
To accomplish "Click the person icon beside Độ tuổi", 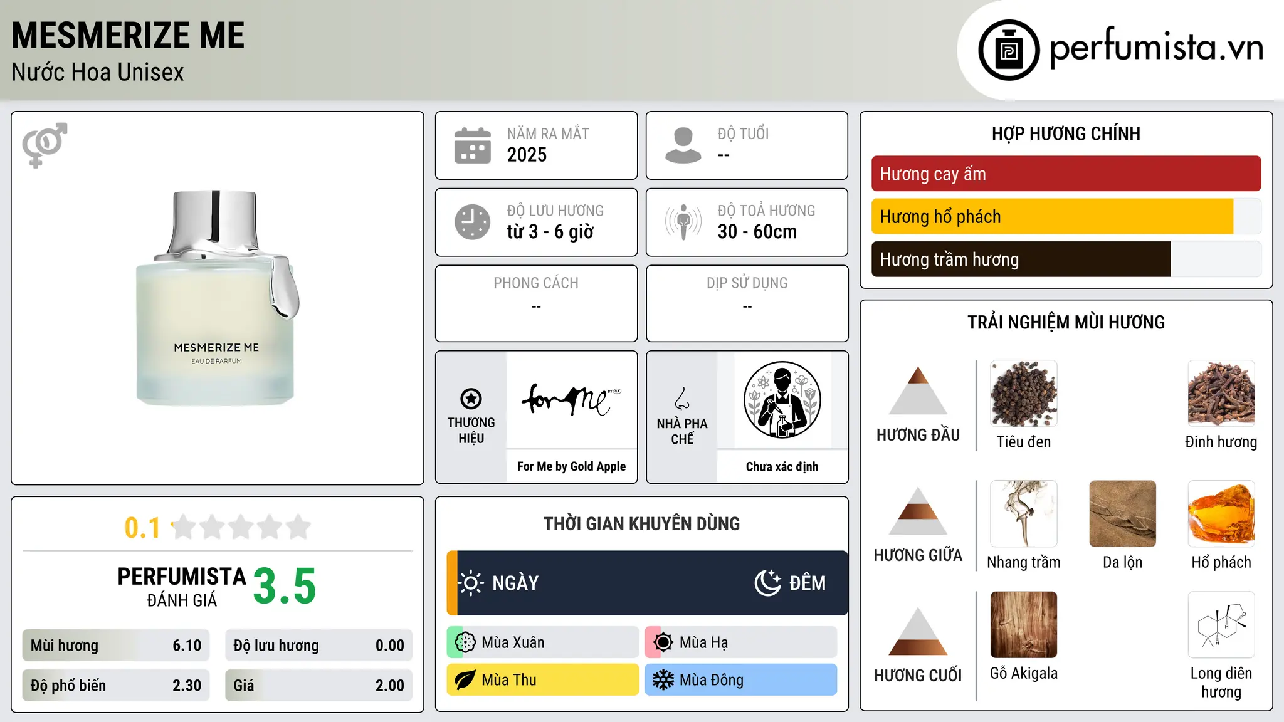I will click(x=683, y=145).
